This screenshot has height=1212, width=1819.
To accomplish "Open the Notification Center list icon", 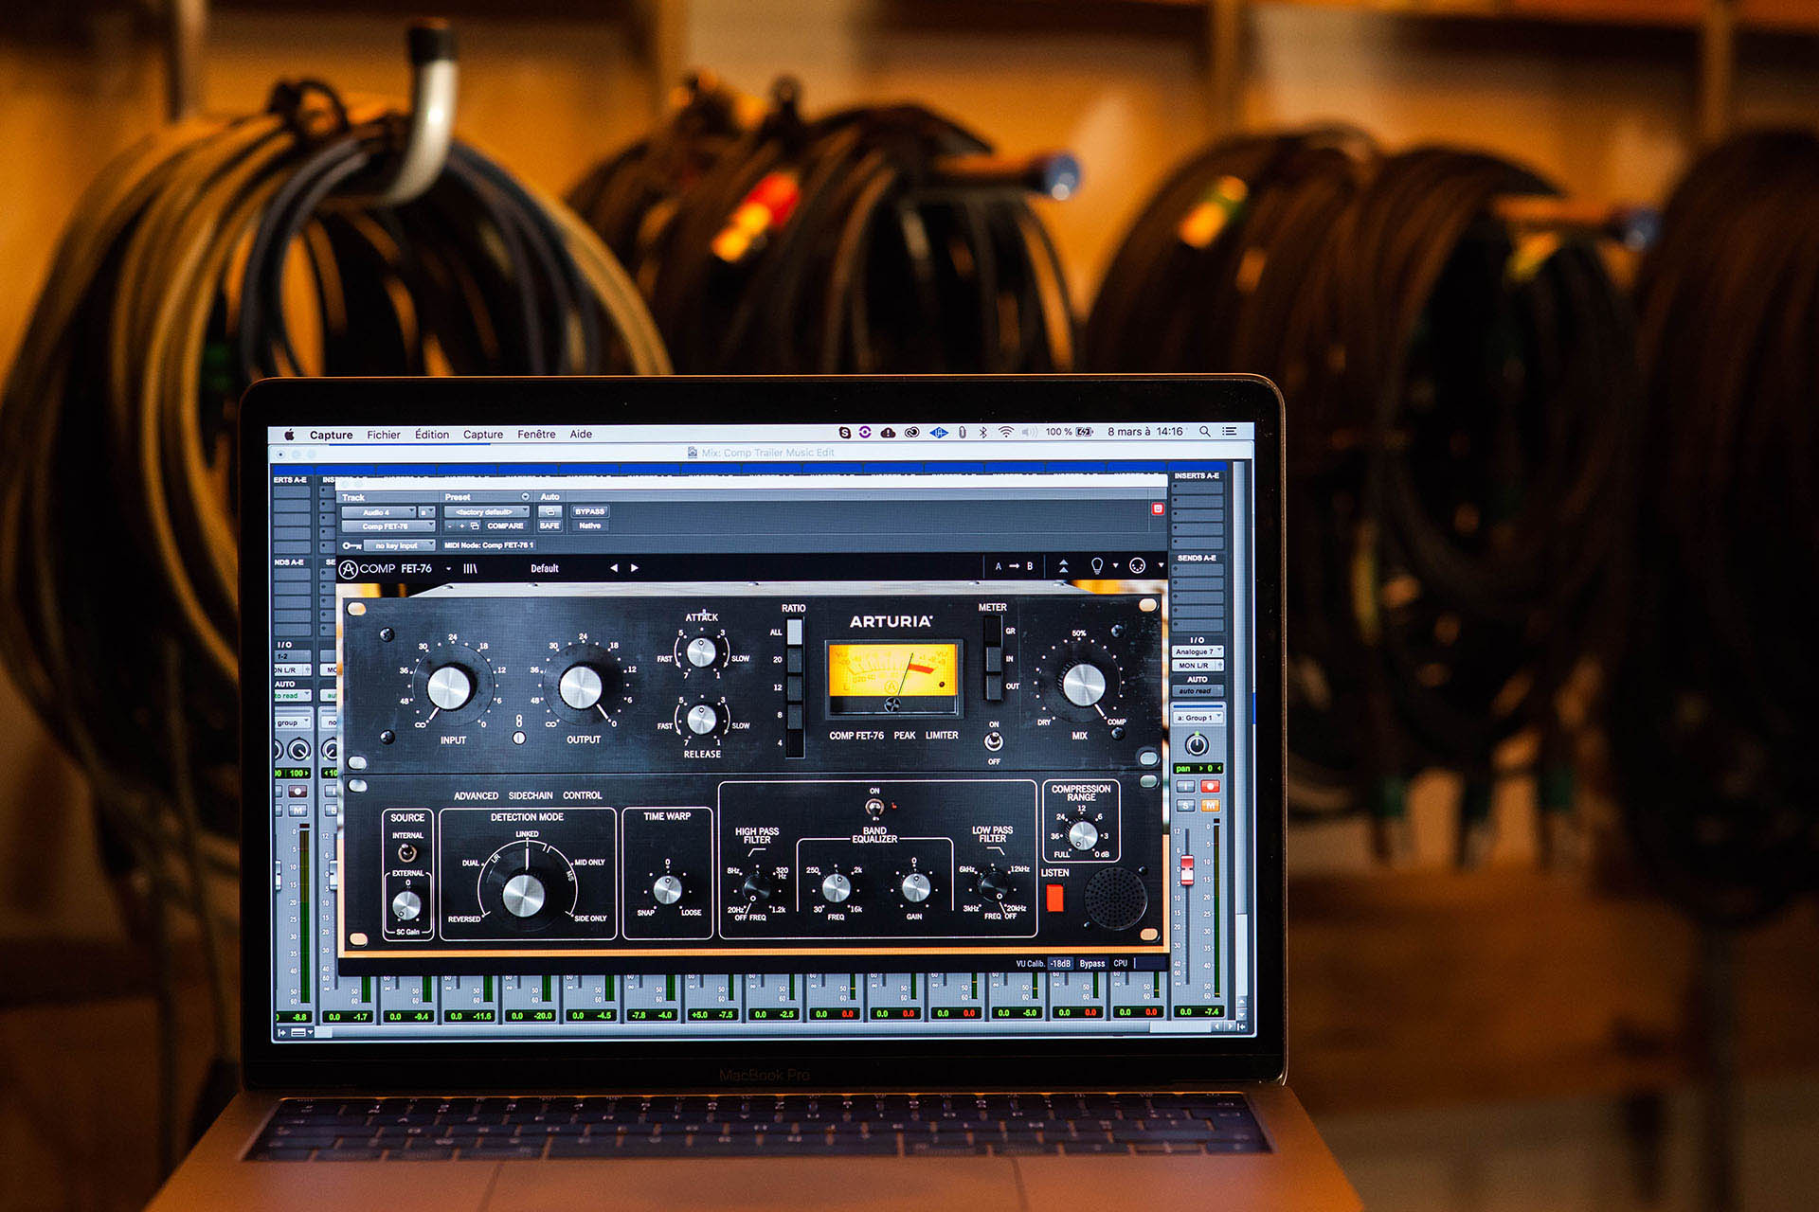I will 1230,432.
